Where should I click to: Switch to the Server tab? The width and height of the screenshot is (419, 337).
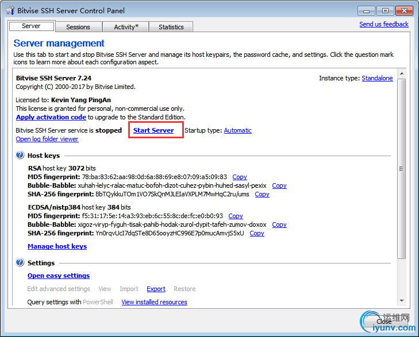32,26
